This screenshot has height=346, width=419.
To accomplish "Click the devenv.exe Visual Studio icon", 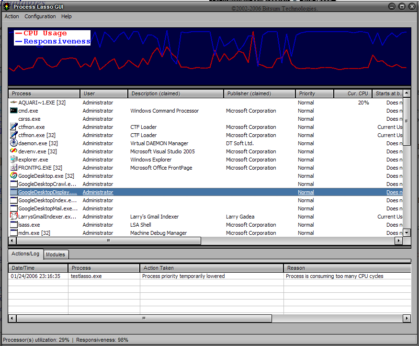I will click(x=14, y=151).
